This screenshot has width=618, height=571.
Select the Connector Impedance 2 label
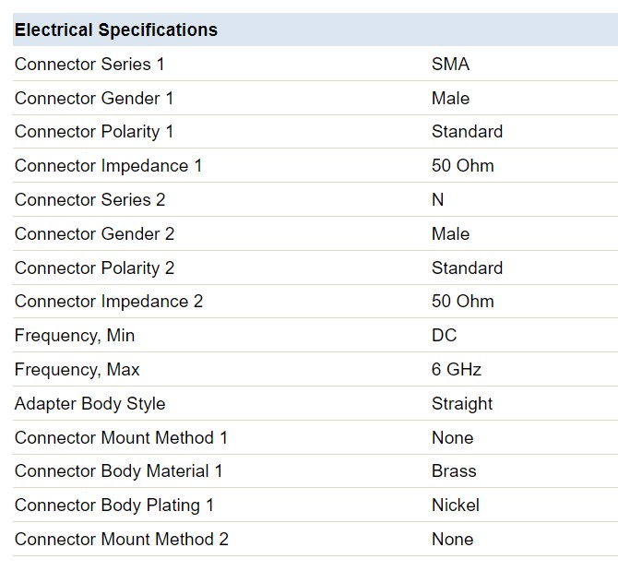pos(109,302)
